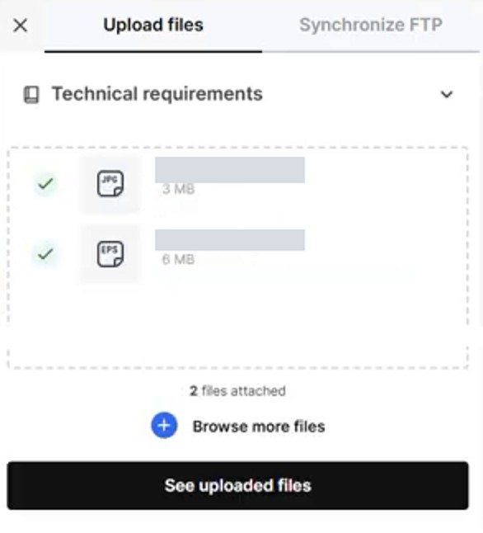The width and height of the screenshot is (483, 533).
Task: Click the See uploaded files button
Action: click(237, 485)
